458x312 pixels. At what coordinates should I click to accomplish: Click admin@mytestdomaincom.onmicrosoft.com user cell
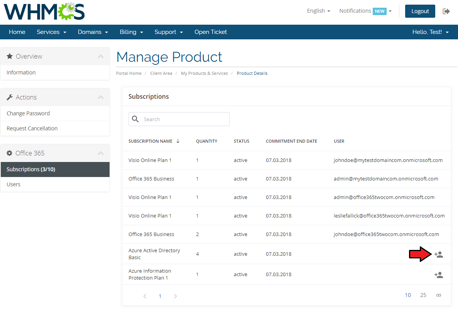386,179
